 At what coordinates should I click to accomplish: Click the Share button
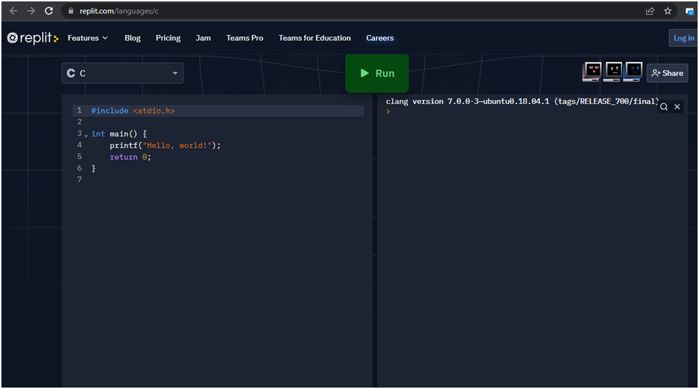pos(668,73)
